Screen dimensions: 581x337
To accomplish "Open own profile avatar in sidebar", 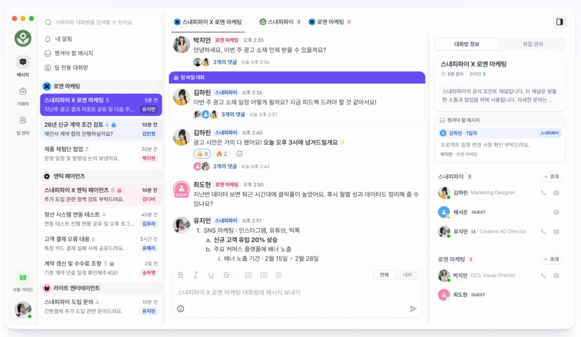I will tap(23, 309).
